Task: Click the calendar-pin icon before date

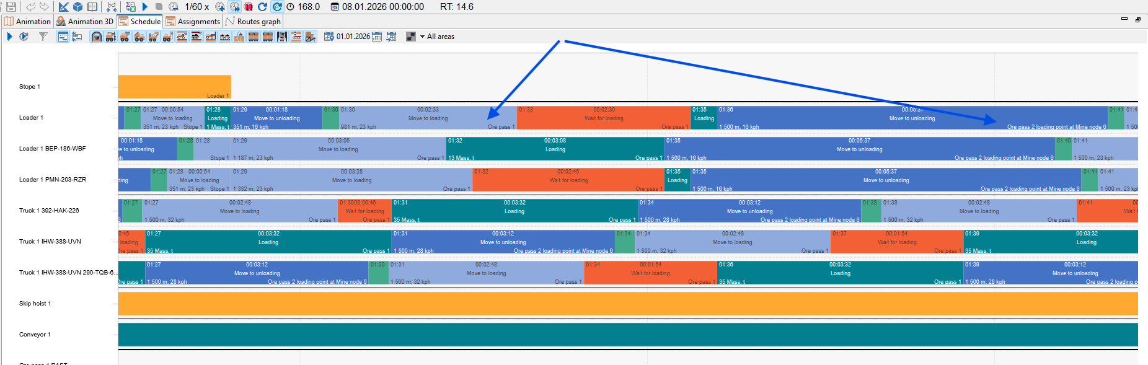Action: click(329, 37)
